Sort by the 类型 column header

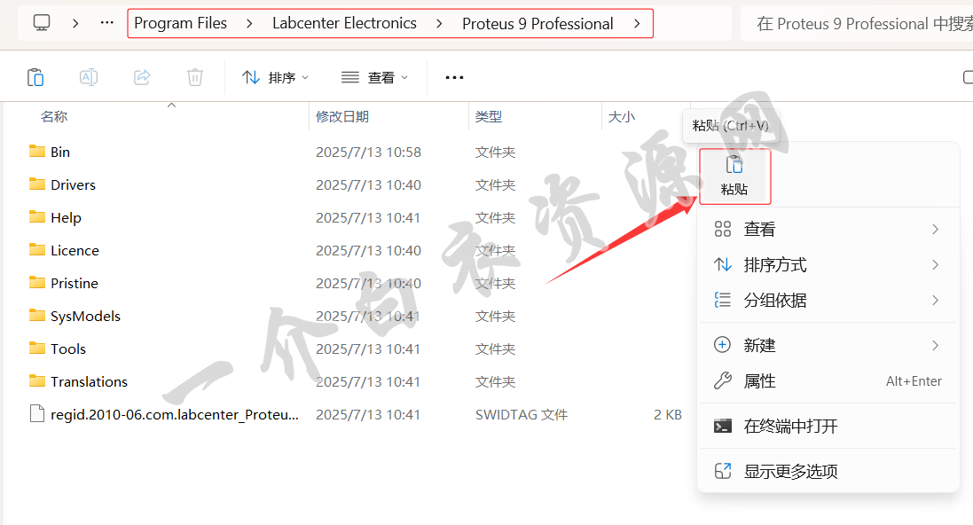(x=489, y=117)
